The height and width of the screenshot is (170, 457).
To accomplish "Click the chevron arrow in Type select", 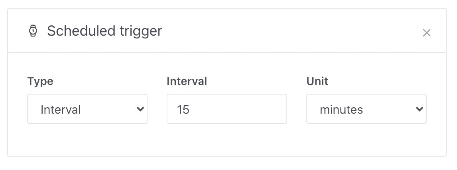I will point(140,109).
